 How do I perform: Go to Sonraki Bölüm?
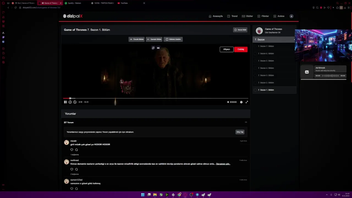[154, 39]
